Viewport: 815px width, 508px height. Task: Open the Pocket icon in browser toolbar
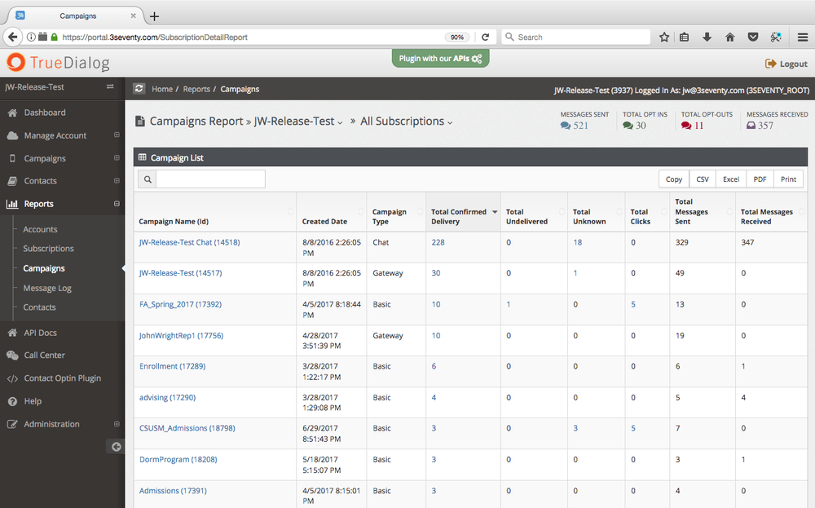(x=752, y=37)
